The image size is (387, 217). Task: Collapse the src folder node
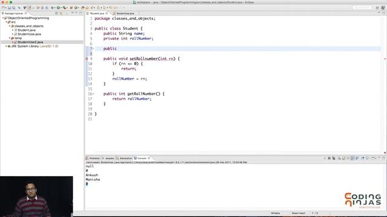click(6, 22)
